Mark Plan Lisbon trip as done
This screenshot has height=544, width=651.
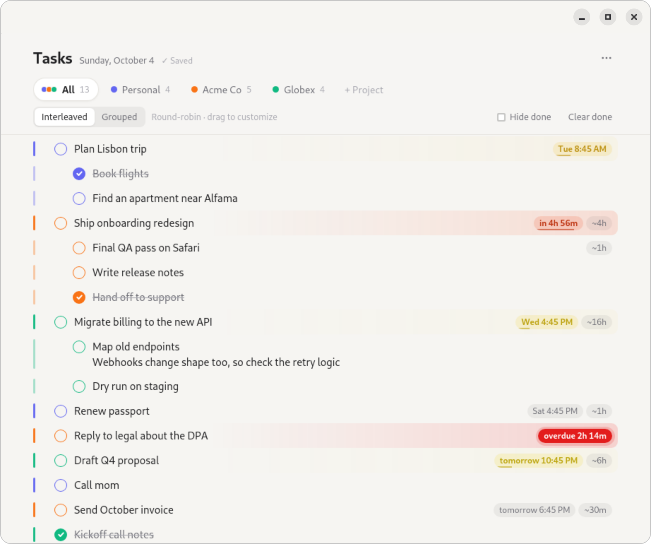click(x=61, y=149)
